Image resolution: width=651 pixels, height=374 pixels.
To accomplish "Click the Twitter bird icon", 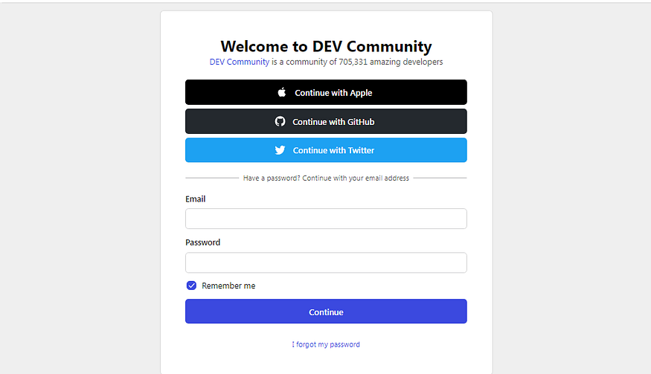I will pos(280,150).
